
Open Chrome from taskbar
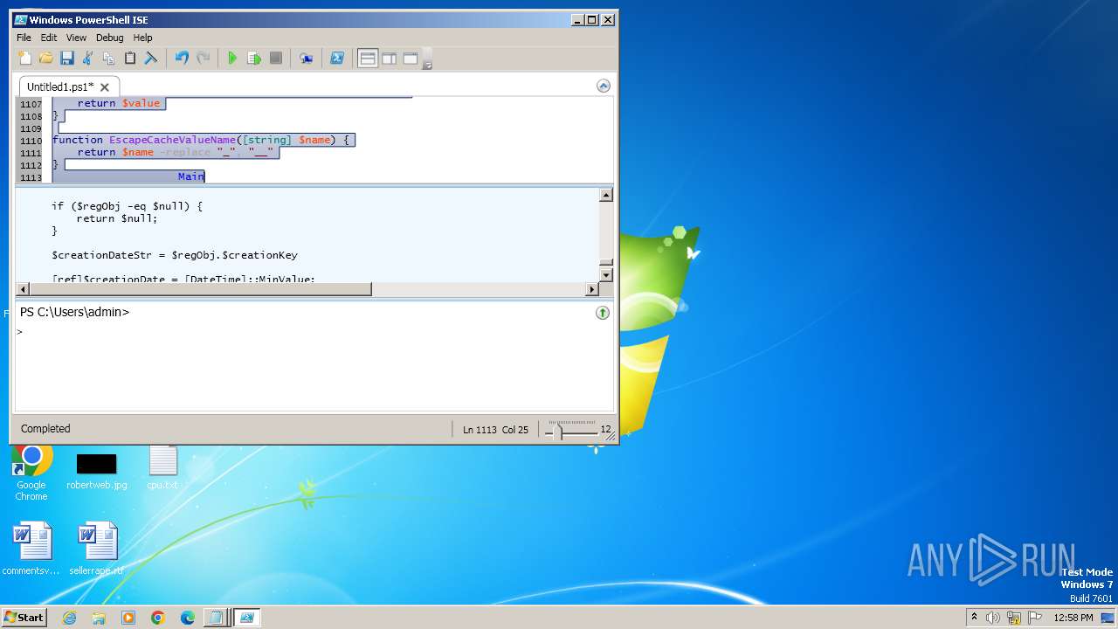coord(158,618)
